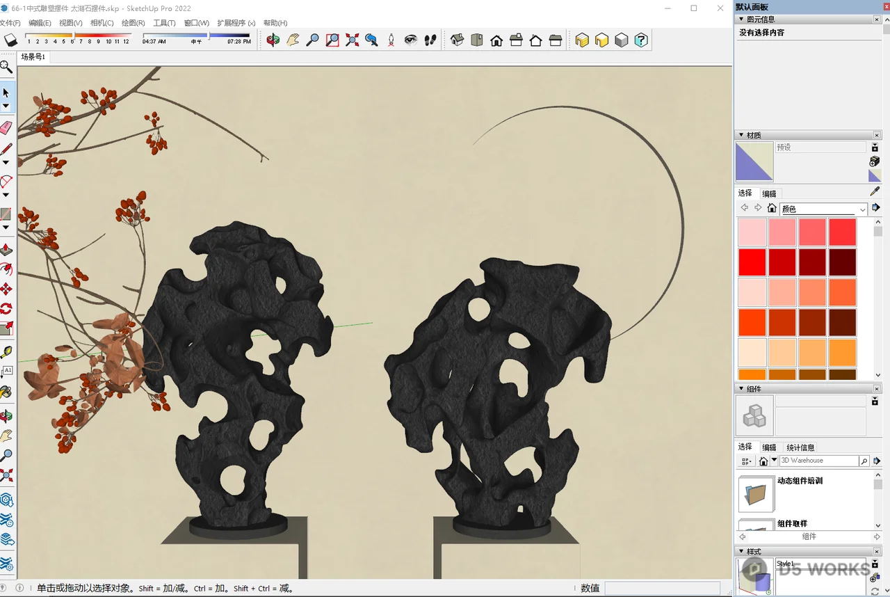Activate the Walk footprints tool

(x=430, y=40)
